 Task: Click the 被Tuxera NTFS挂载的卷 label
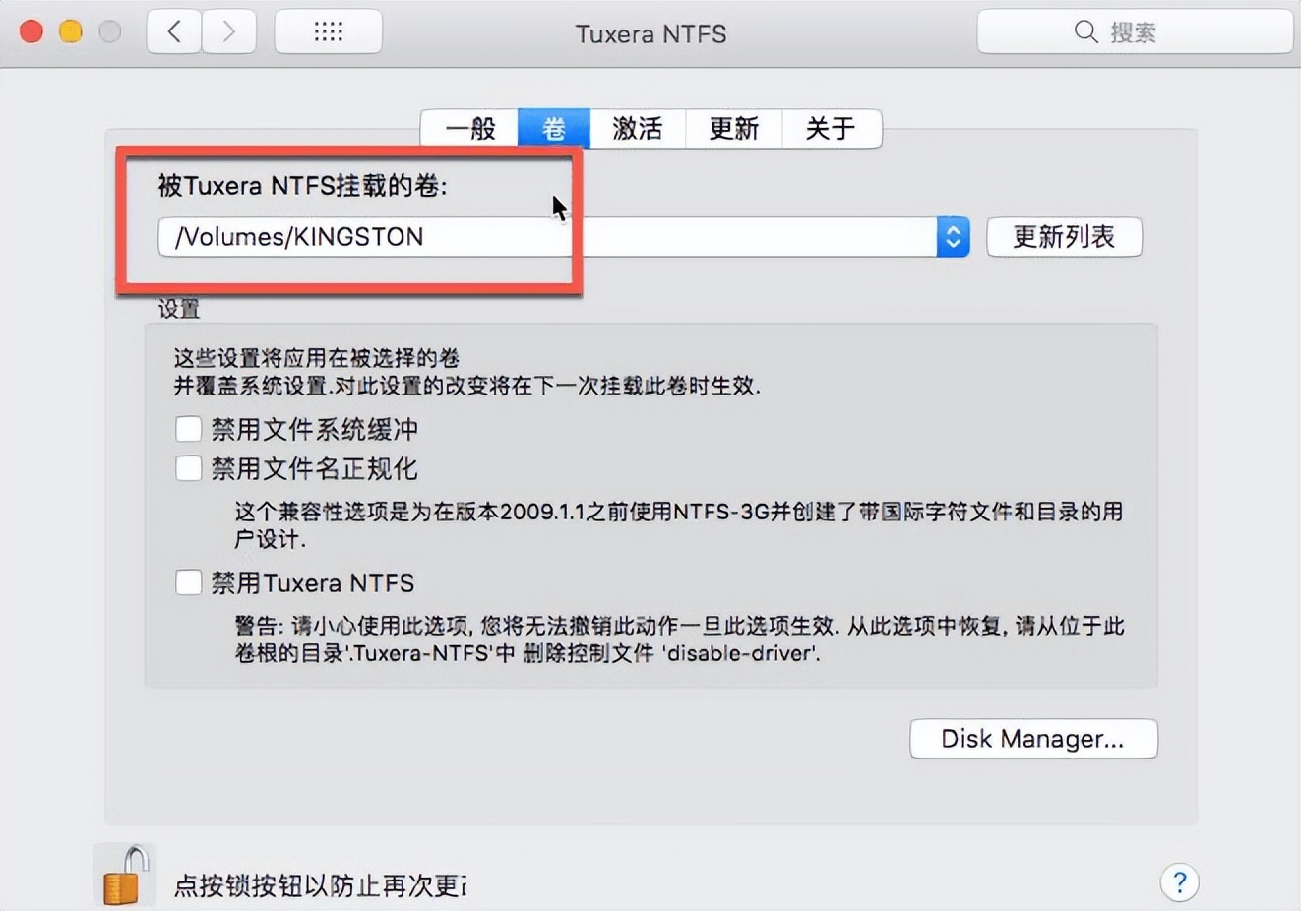[302, 185]
